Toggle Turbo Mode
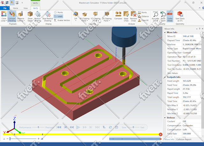This screenshot has height=146, width=204. (170, 17)
